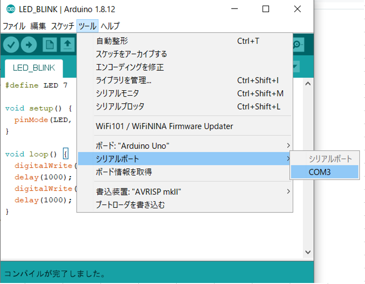Open the ヘルプ menu

110,26
